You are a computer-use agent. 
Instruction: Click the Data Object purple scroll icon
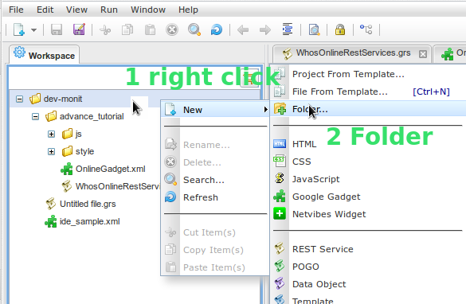(x=280, y=284)
